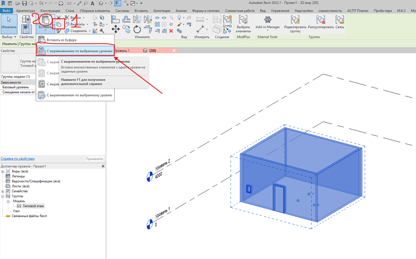
Task: Select the Rotate tool circular arrow icon
Action: (x=137, y=29)
